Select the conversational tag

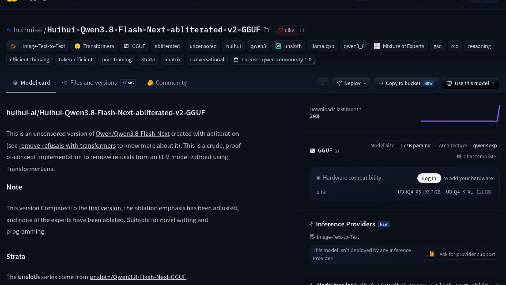[x=207, y=59]
